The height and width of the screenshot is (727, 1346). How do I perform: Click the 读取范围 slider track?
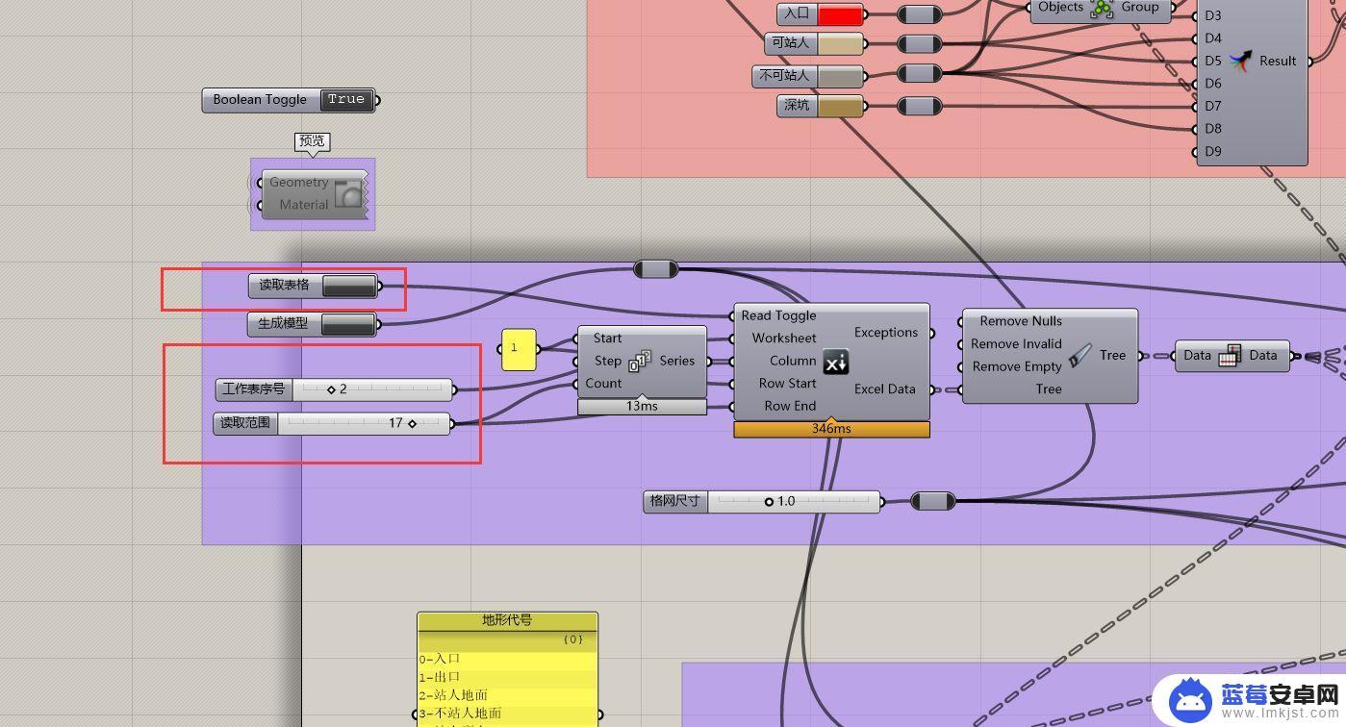pos(363,423)
